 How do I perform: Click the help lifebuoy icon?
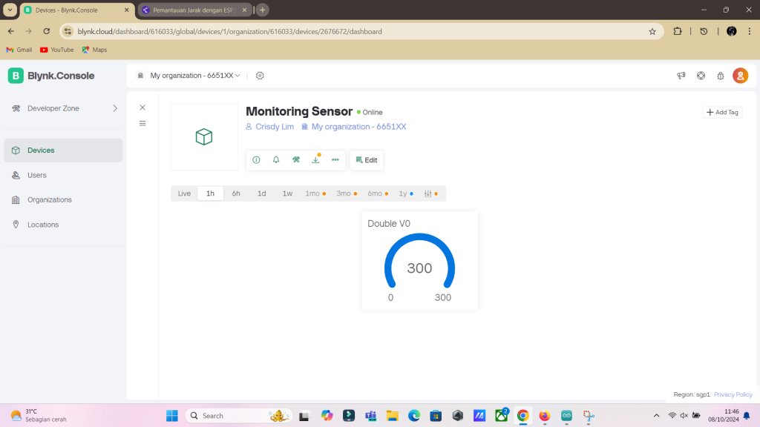point(701,76)
